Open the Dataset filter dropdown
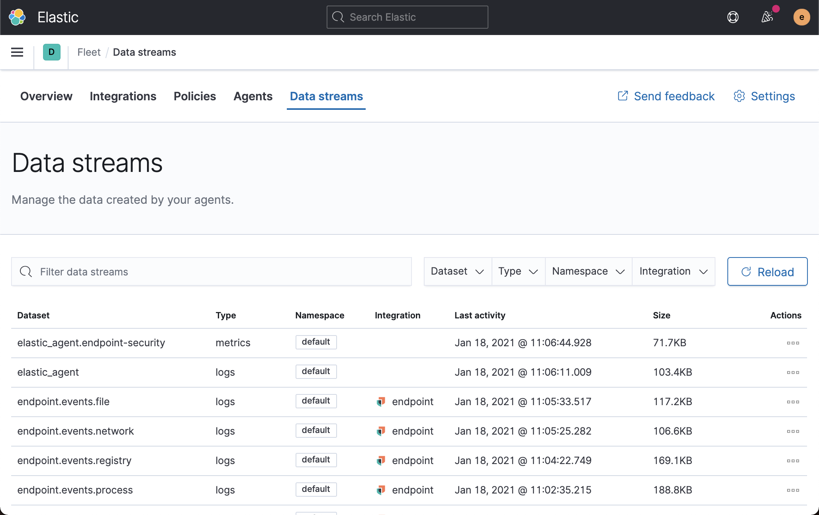819x515 pixels. point(457,271)
